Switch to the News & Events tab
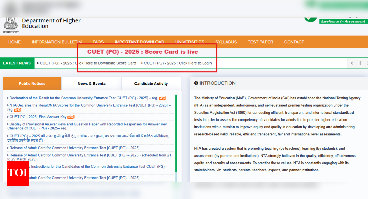This screenshot has height=199, width=368. pos(91,84)
